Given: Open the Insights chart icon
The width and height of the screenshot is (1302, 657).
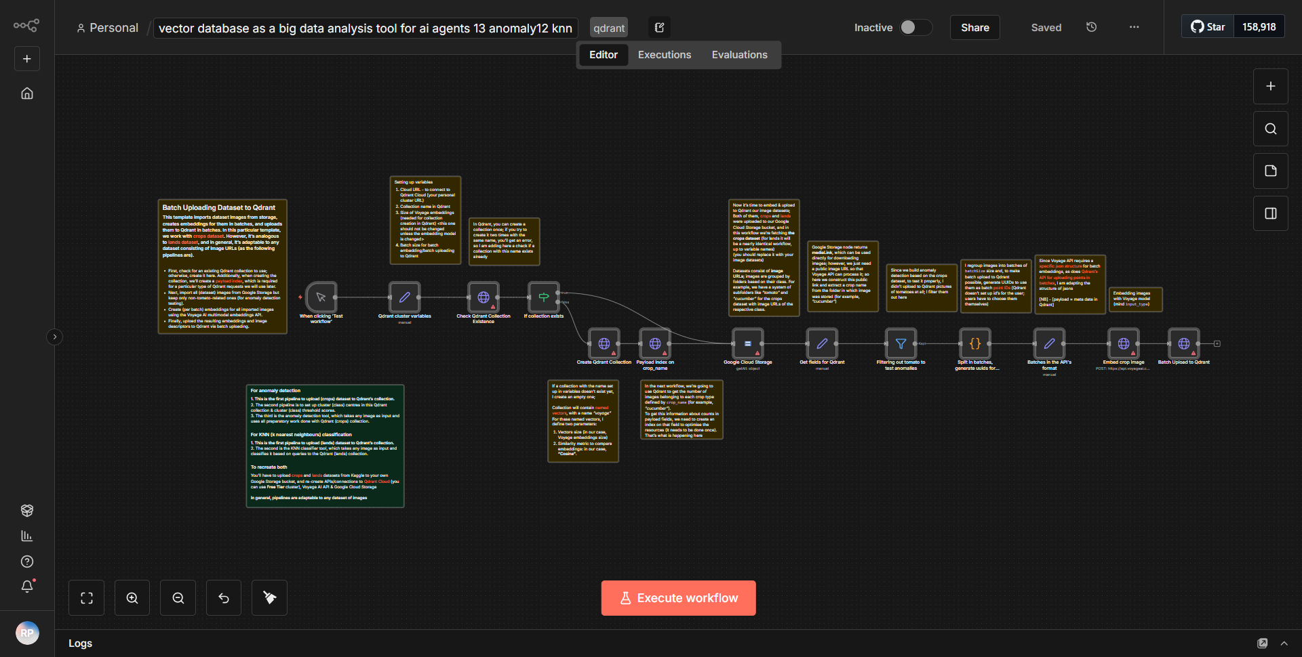Looking at the screenshot, I should (27, 536).
